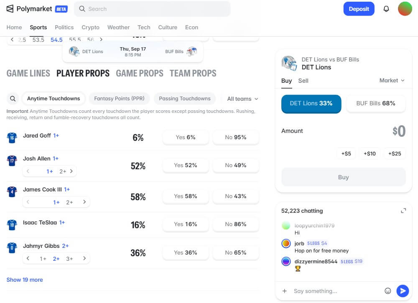Open the Crypto nav item
The image size is (418, 303).
pos(90,28)
